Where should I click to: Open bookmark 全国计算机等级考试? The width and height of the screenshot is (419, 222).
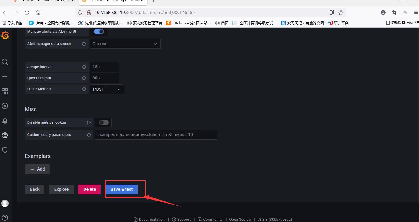point(254,23)
